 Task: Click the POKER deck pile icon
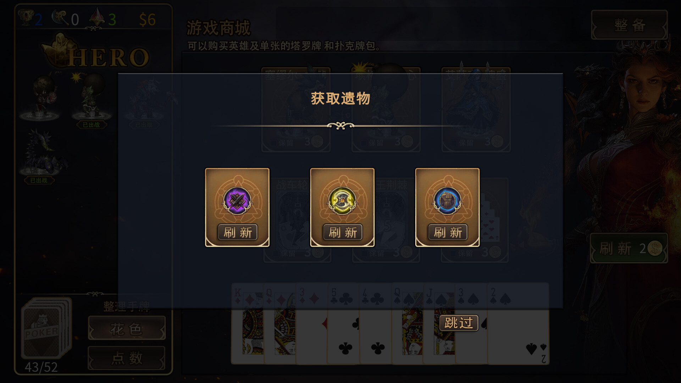(x=46, y=328)
